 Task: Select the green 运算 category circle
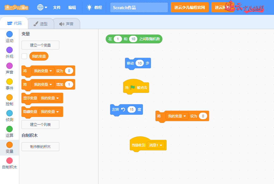(10, 129)
